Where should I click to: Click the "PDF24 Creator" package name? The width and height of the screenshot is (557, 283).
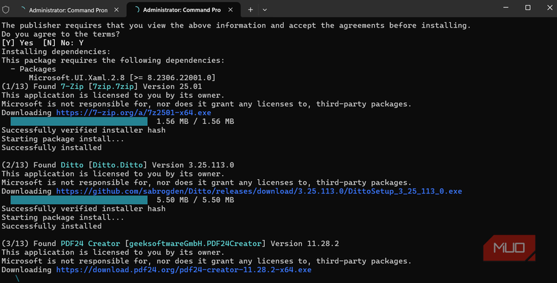click(90, 244)
